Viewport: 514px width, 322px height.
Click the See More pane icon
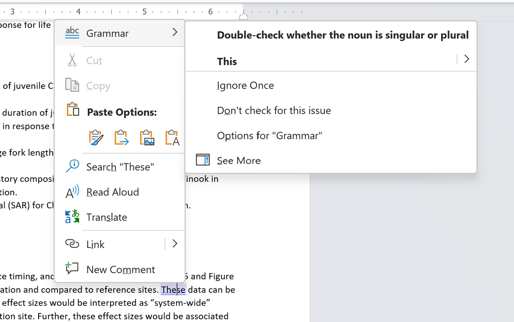click(x=203, y=160)
